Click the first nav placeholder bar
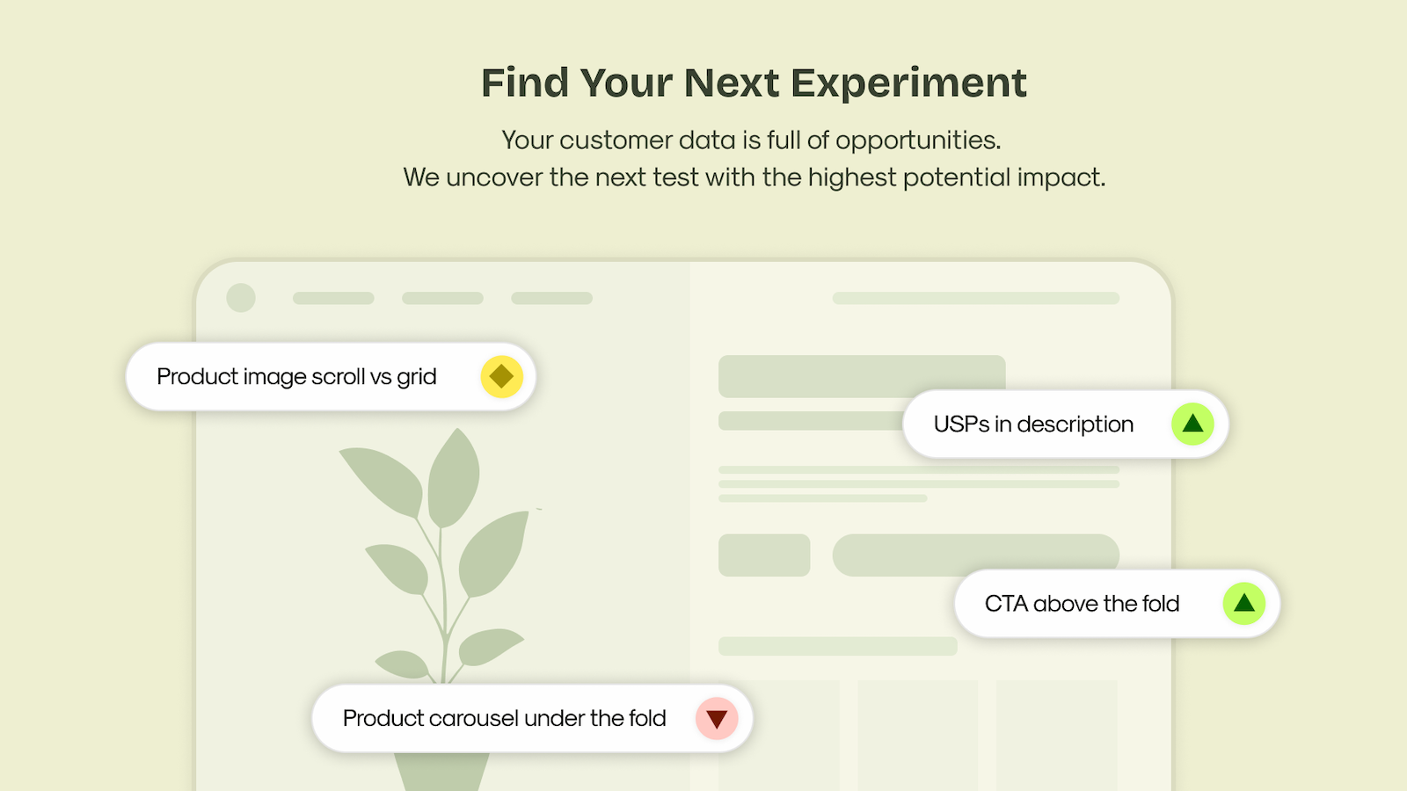Viewport: 1407px width, 791px height. [x=333, y=298]
